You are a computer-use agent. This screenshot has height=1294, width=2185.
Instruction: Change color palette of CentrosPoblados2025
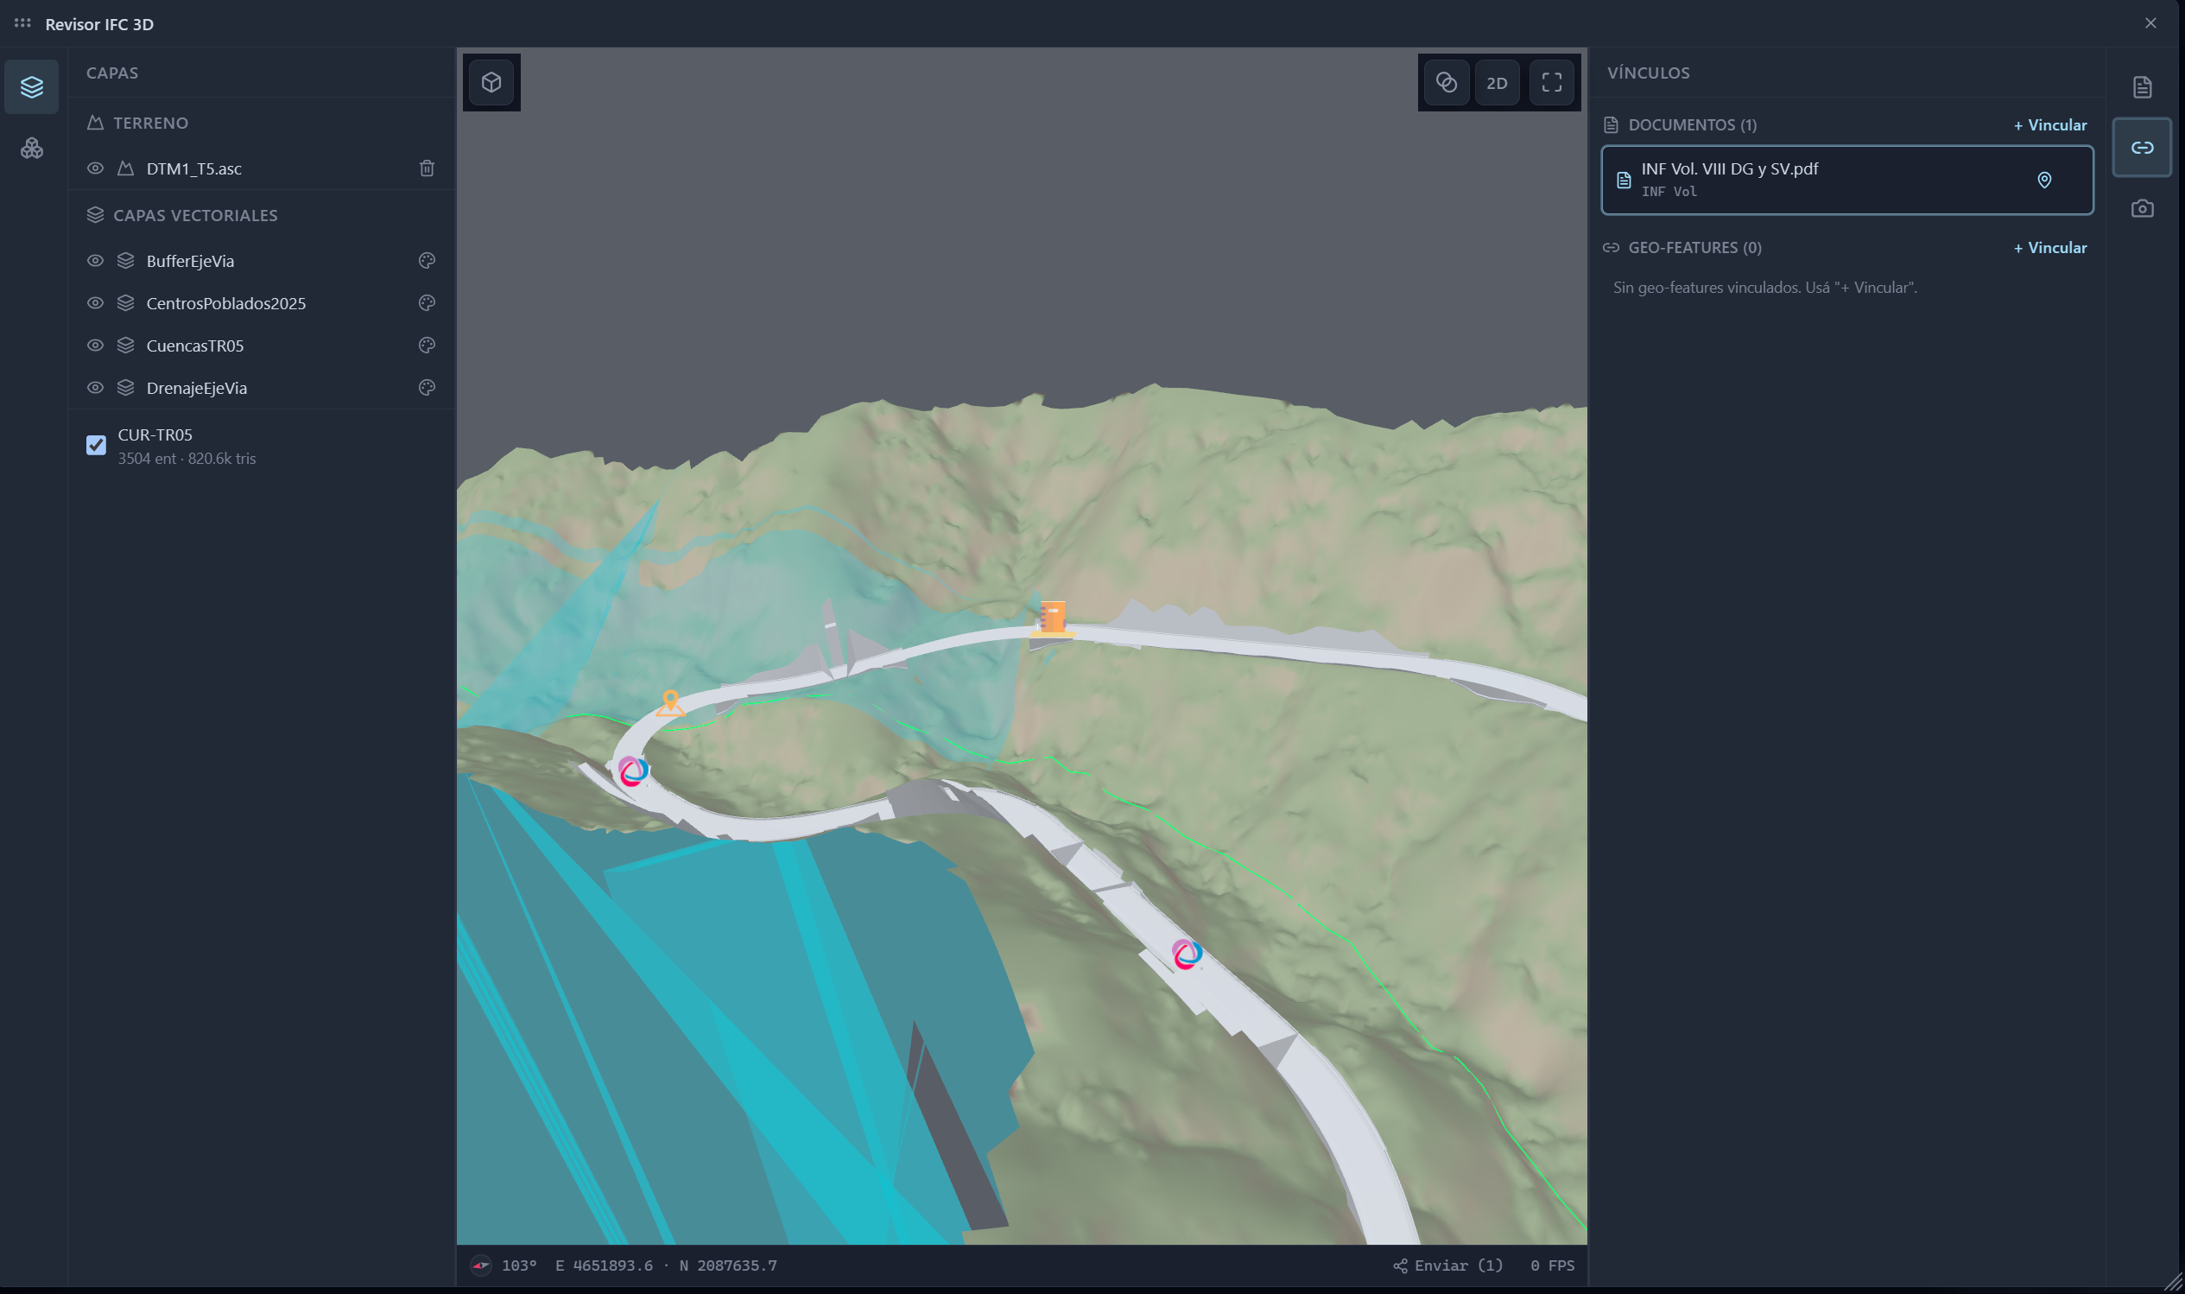427,302
